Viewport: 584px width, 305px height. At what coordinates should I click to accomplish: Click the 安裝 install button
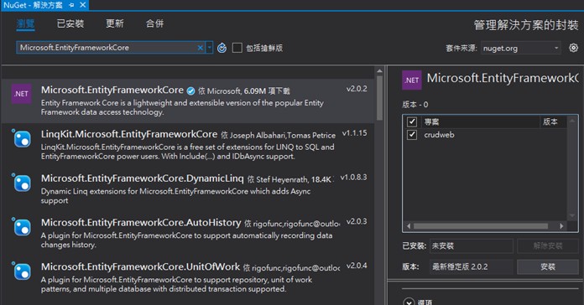click(547, 266)
